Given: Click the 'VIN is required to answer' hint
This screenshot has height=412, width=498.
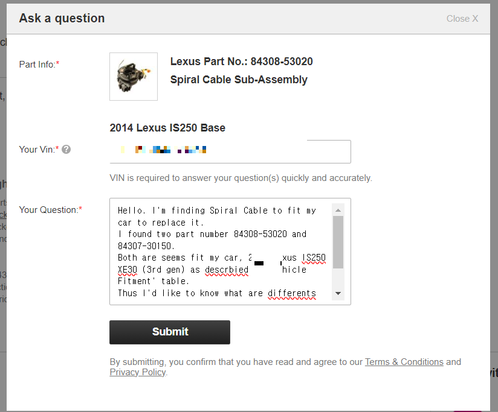Looking at the screenshot, I should [x=241, y=178].
